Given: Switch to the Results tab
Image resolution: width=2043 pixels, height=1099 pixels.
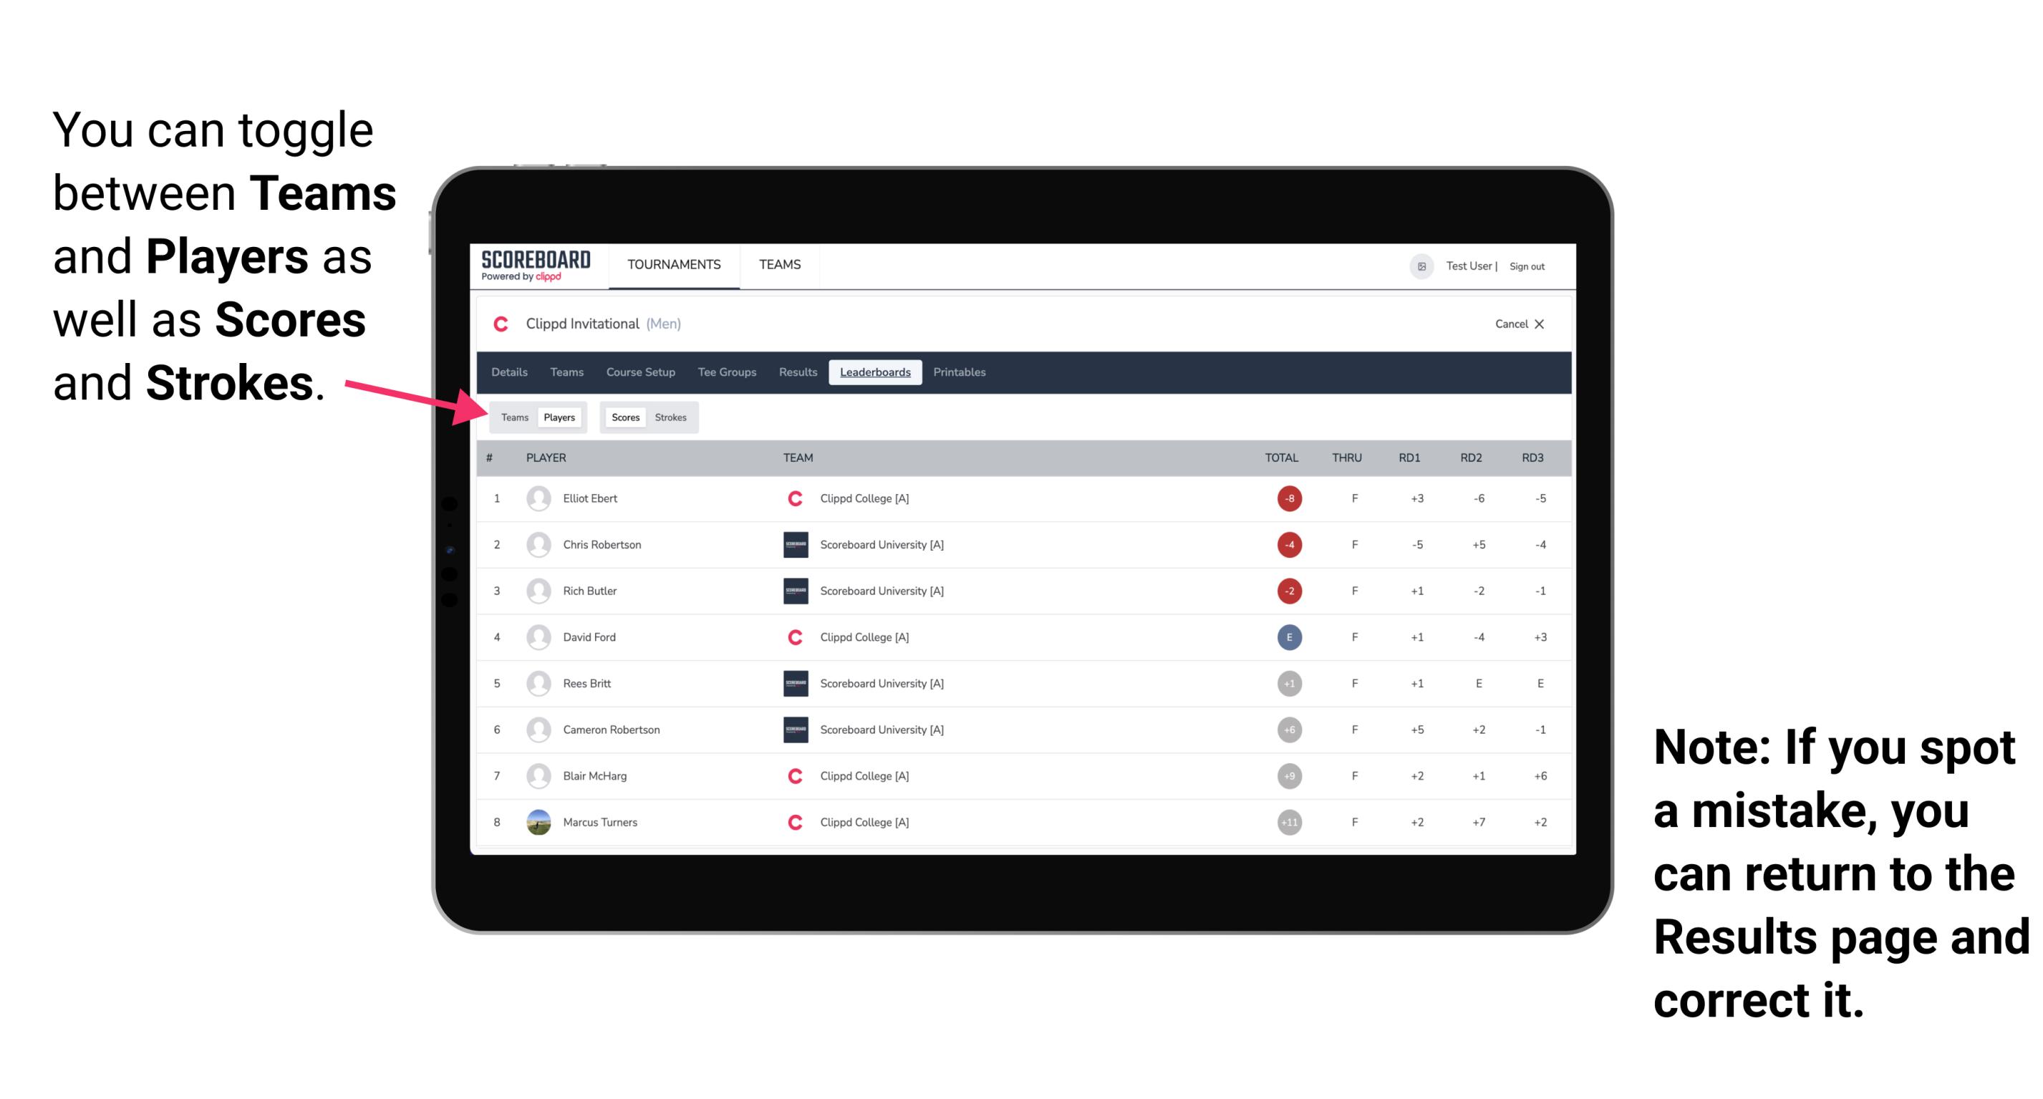Looking at the screenshot, I should [798, 372].
